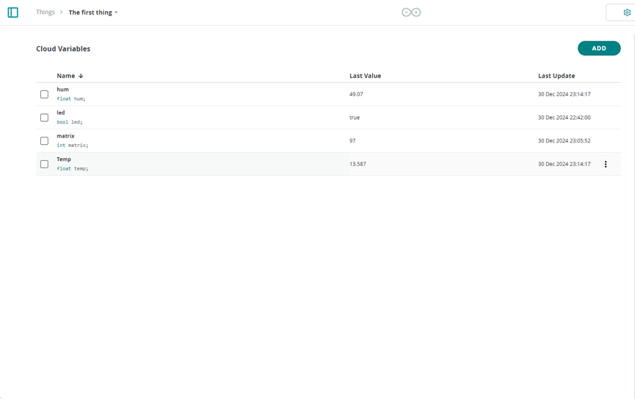Open the Temp variable name

pos(64,159)
